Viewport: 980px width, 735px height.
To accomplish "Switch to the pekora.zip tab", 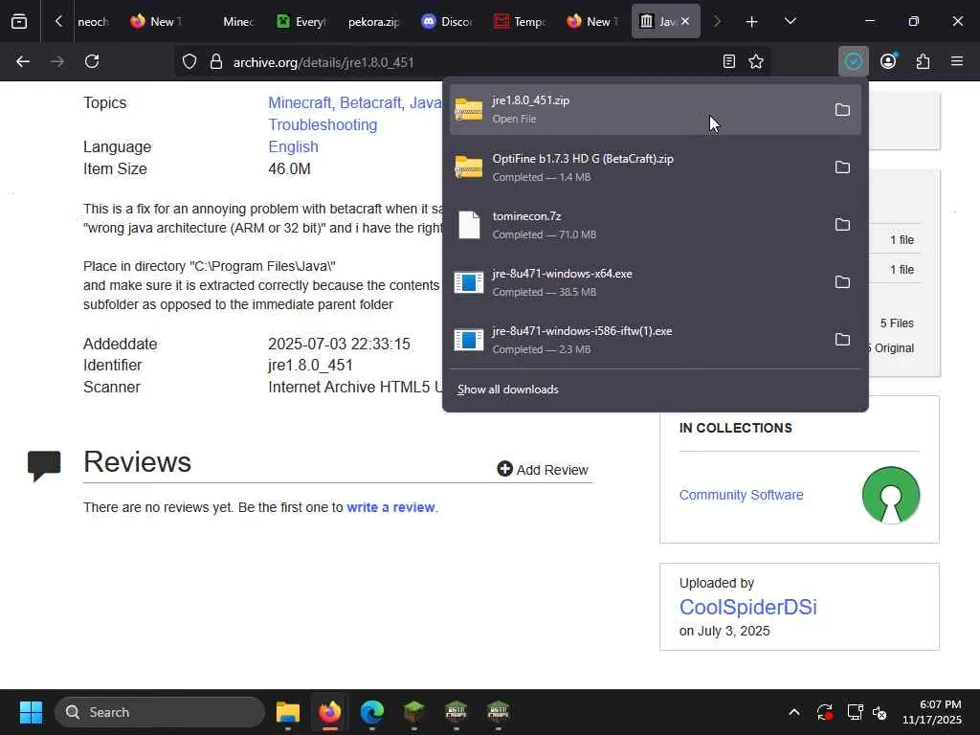I will pyautogui.click(x=374, y=22).
